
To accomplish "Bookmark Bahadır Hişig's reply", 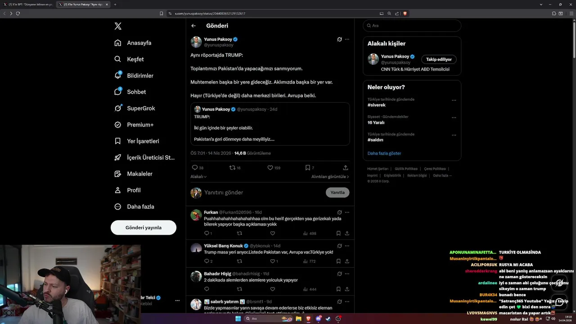I will point(338,289).
